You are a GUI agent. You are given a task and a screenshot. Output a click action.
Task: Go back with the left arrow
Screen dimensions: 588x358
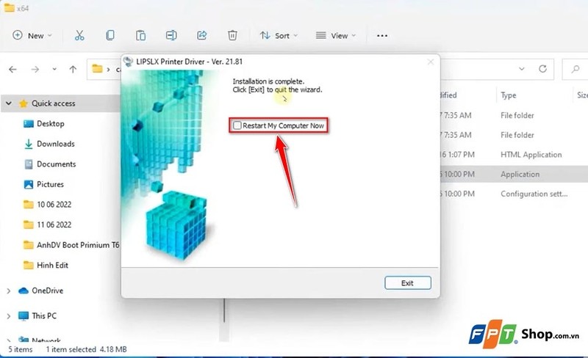(12, 69)
